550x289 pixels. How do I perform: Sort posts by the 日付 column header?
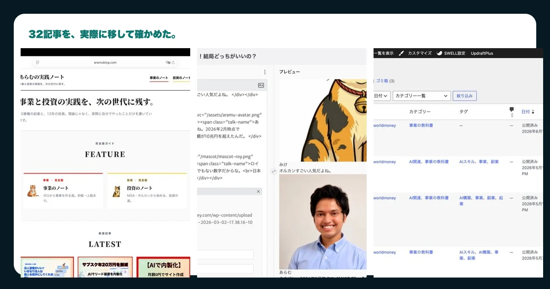pyautogui.click(x=525, y=112)
